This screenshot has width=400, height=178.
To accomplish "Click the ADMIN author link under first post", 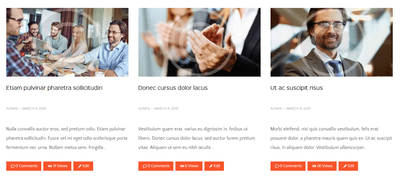I will tap(12, 109).
